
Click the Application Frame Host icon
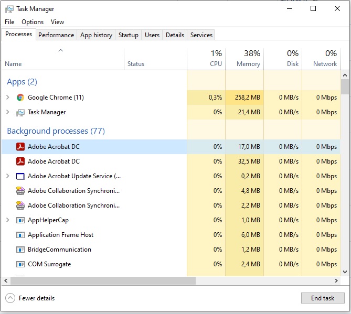pos(20,235)
